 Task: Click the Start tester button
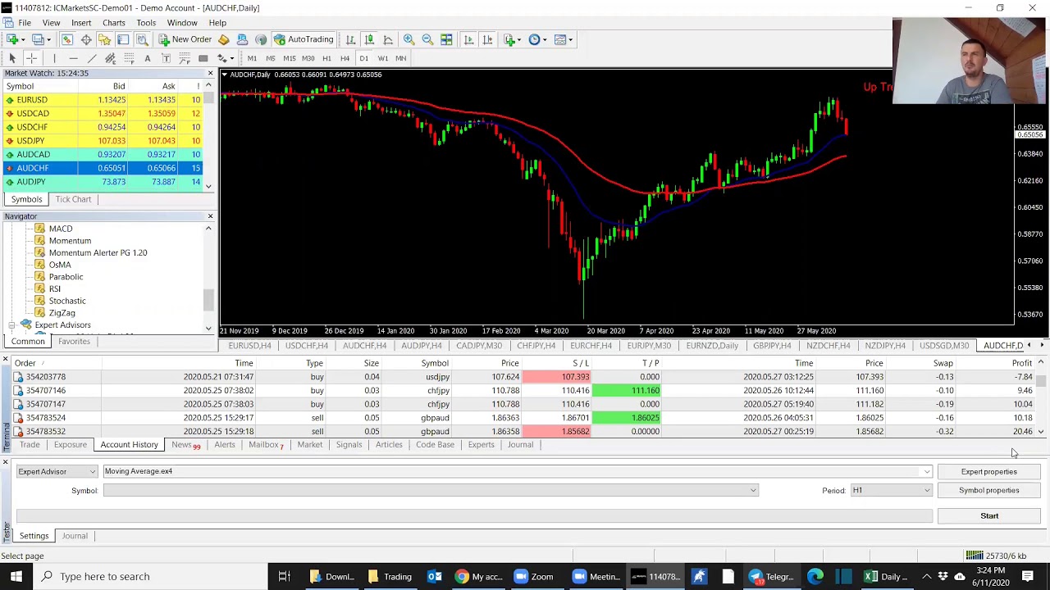(988, 515)
